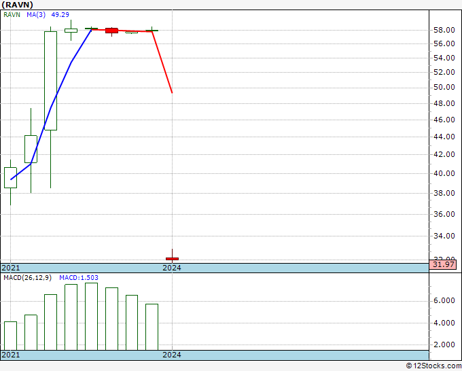Click the (RAVN) chart title
The height and width of the screenshot is (371, 462).
tap(18, 5)
